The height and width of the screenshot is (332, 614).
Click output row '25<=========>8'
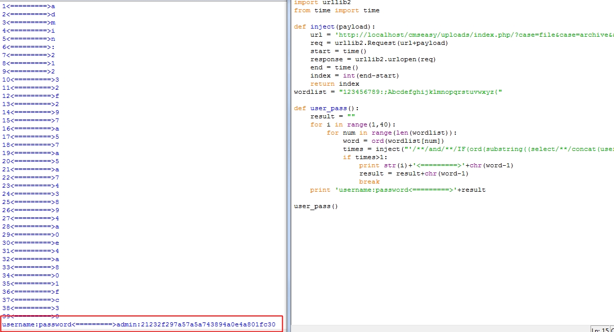(31, 202)
